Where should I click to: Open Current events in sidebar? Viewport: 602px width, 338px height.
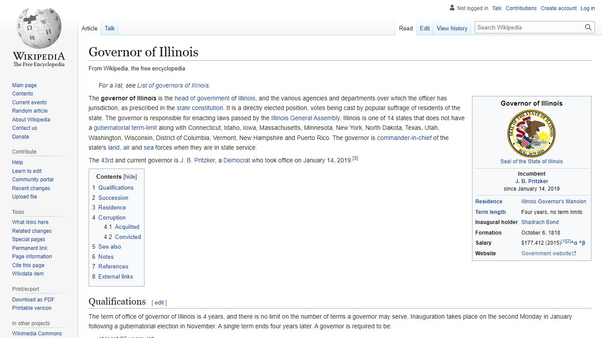click(x=29, y=103)
